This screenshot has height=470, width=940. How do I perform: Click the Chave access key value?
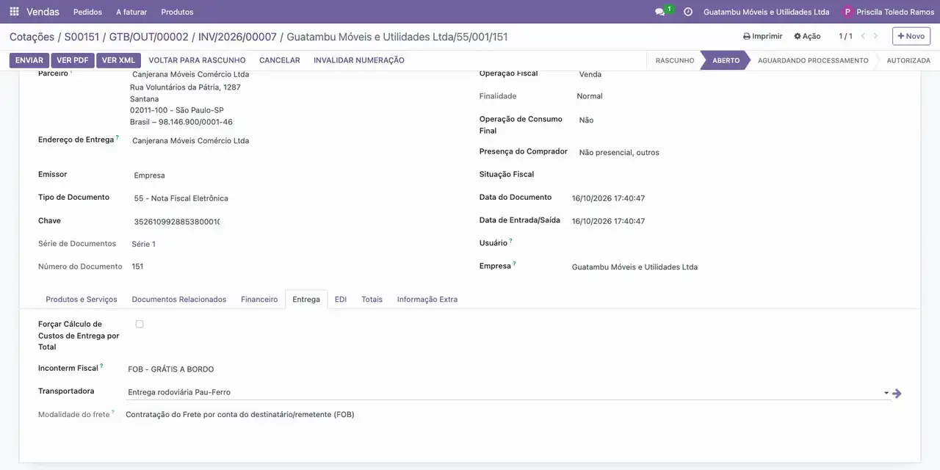[177, 221]
